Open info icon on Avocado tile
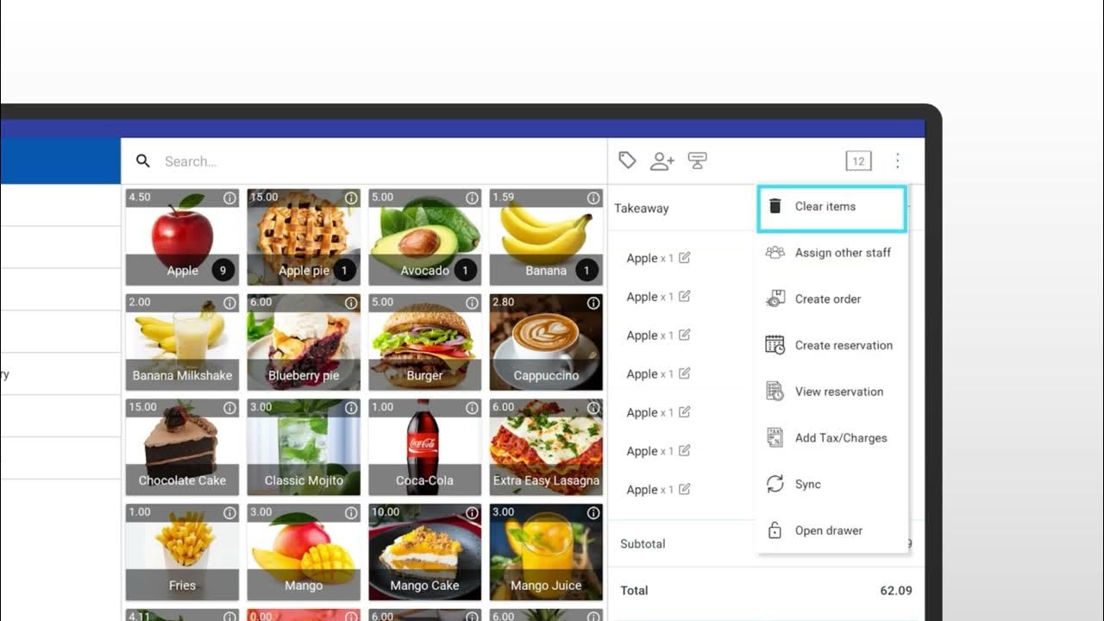This screenshot has height=621, width=1104. pyautogui.click(x=472, y=198)
